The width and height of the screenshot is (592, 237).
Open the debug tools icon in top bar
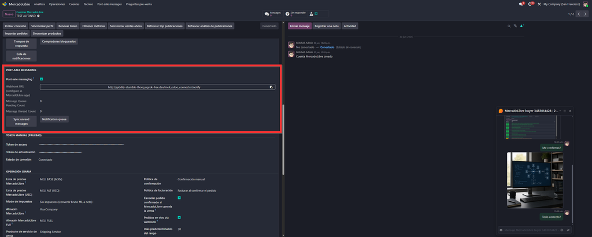539,4
